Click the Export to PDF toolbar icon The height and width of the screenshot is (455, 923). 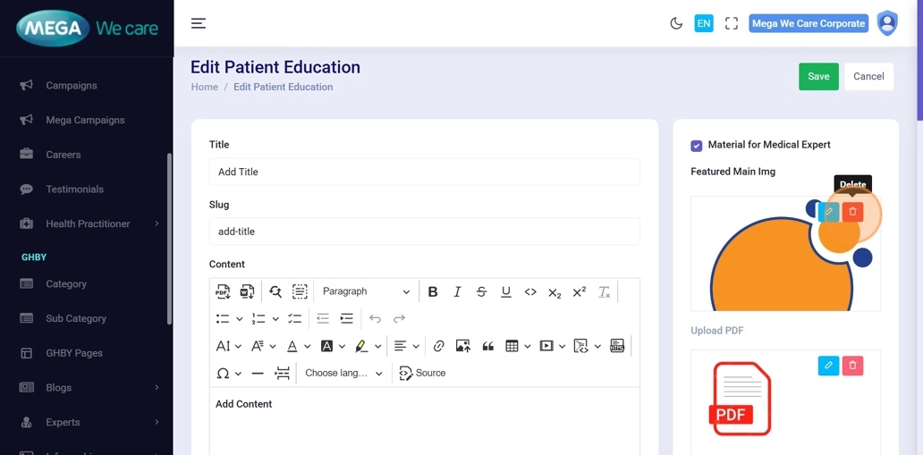tap(223, 291)
